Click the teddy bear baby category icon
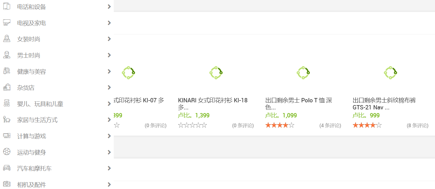This screenshot has height=189, width=435. (x=6, y=104)
